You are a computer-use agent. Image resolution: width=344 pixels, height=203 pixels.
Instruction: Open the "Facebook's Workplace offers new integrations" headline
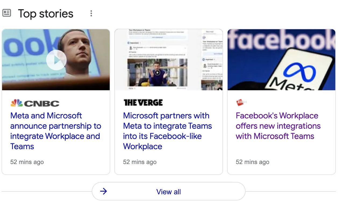[278, 126]
